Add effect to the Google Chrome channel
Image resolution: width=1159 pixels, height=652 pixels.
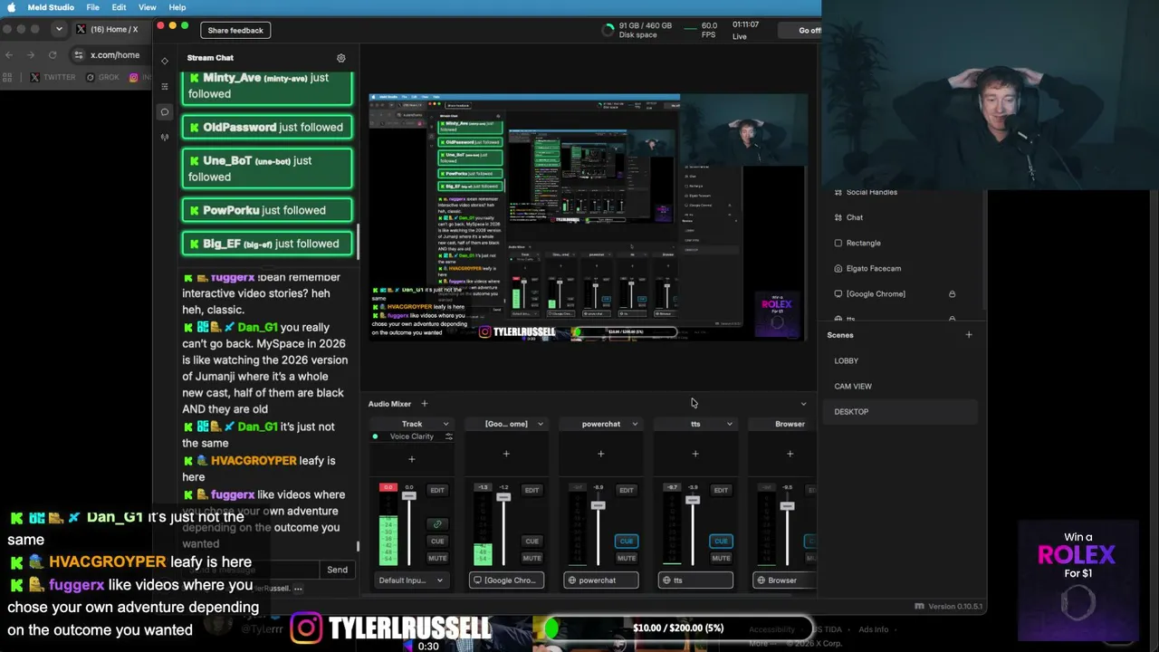pyautogui.click(x=506, y=454)
